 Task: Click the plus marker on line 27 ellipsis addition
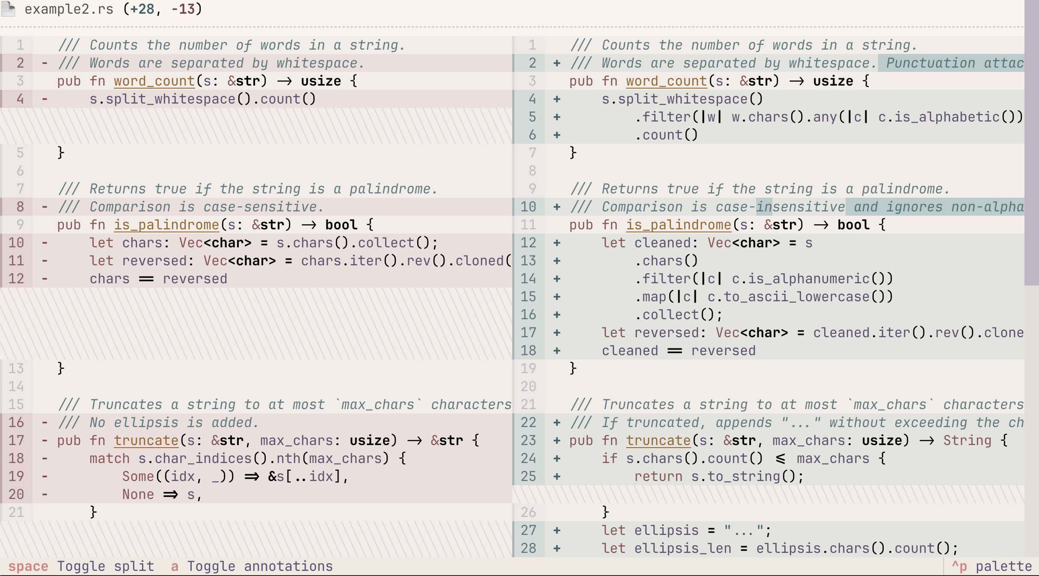(x=556, y=530)
